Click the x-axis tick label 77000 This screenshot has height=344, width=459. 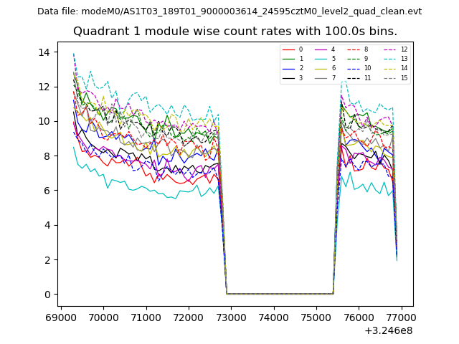pos(401,317)
